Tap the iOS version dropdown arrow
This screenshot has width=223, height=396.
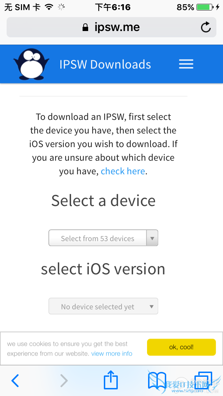[x=152, y=306]
